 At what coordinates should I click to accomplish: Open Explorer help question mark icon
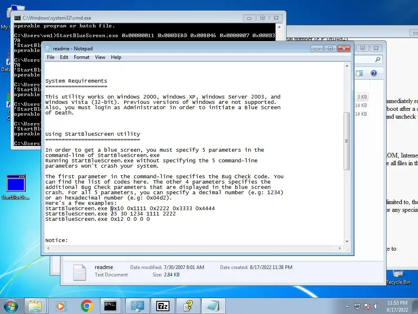tap(374, 73)
